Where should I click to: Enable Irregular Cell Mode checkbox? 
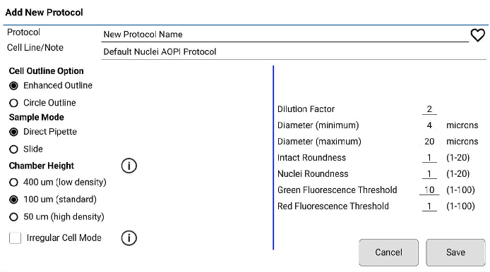(x=16, y=238)
